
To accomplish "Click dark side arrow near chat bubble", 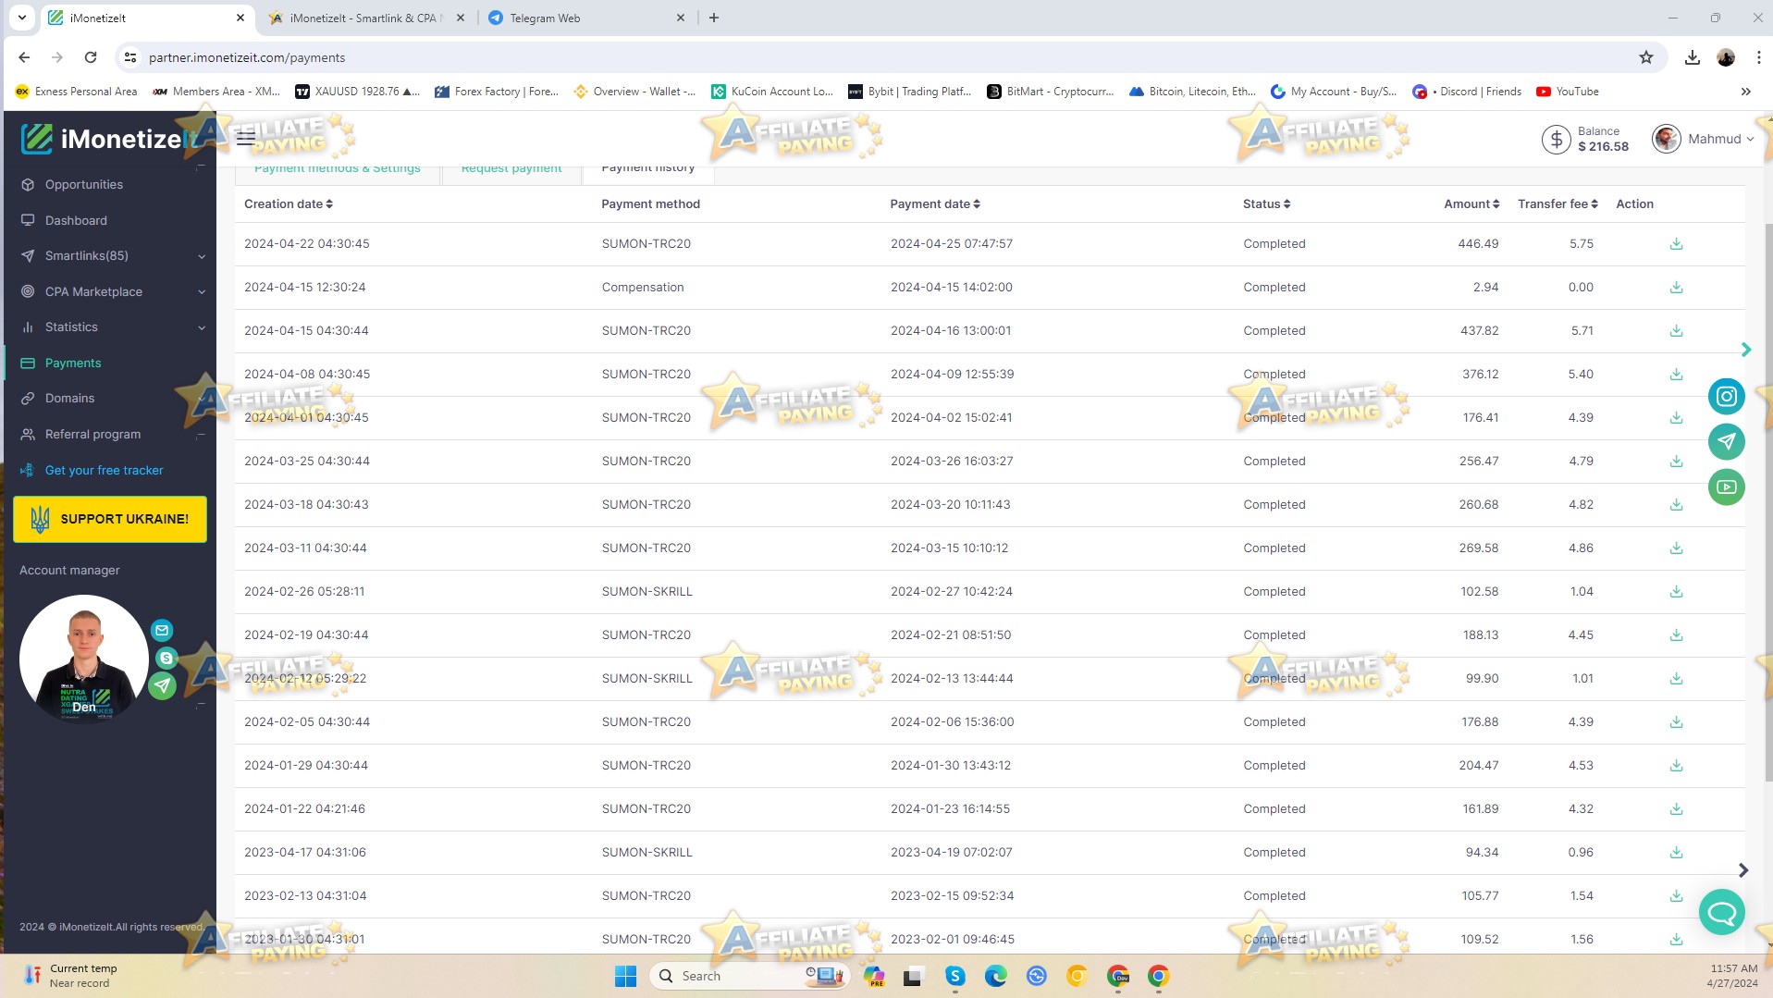I will (1742, 870).
